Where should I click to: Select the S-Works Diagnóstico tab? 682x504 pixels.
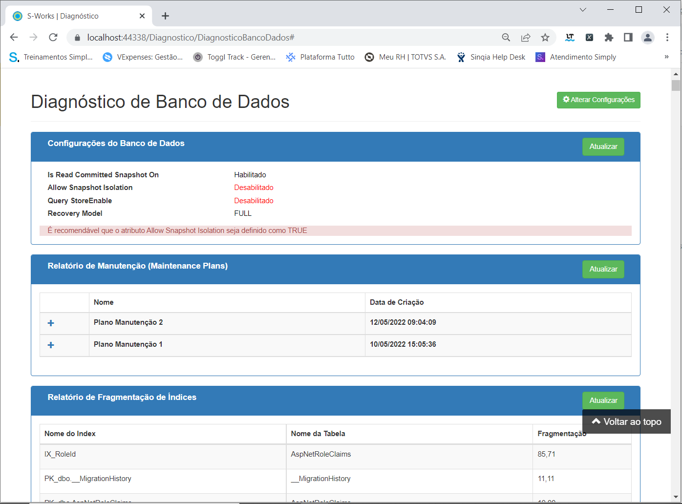[78, 16]
